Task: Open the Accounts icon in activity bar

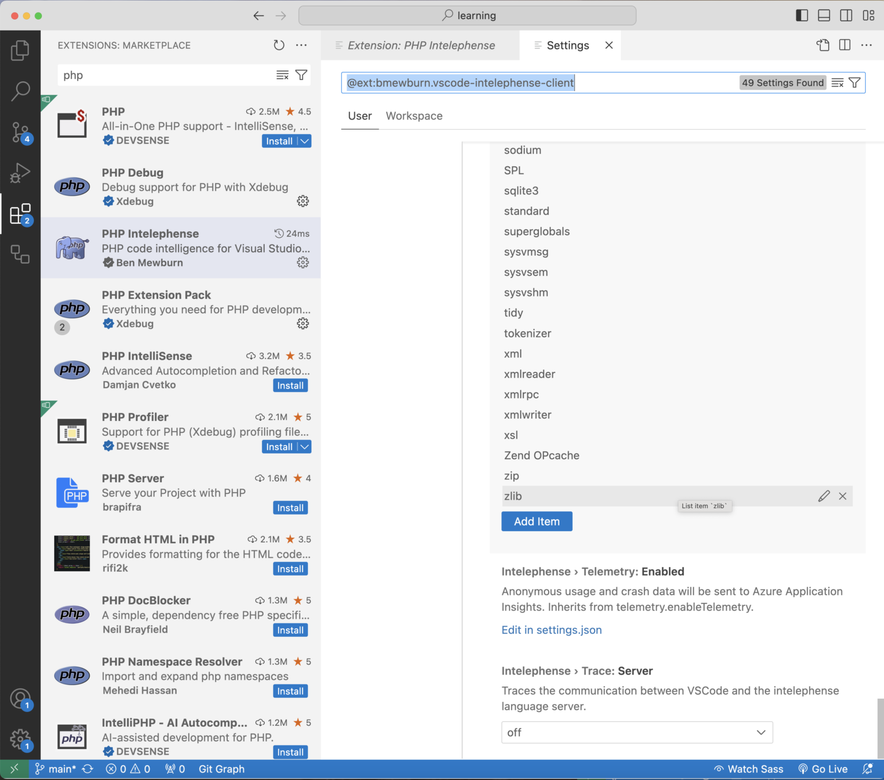Action: coord(21,698)
